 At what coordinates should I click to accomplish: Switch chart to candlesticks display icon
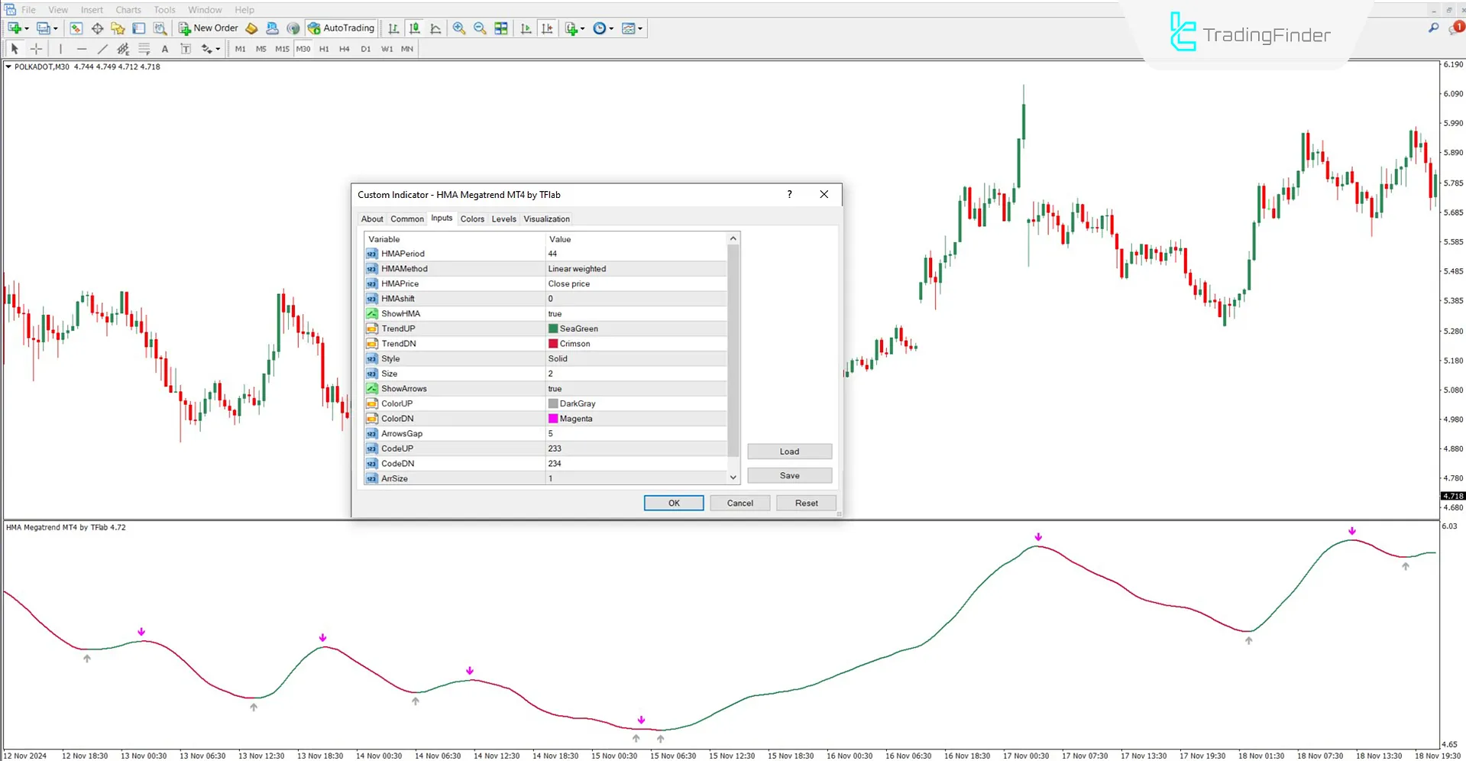pos(415,28)
